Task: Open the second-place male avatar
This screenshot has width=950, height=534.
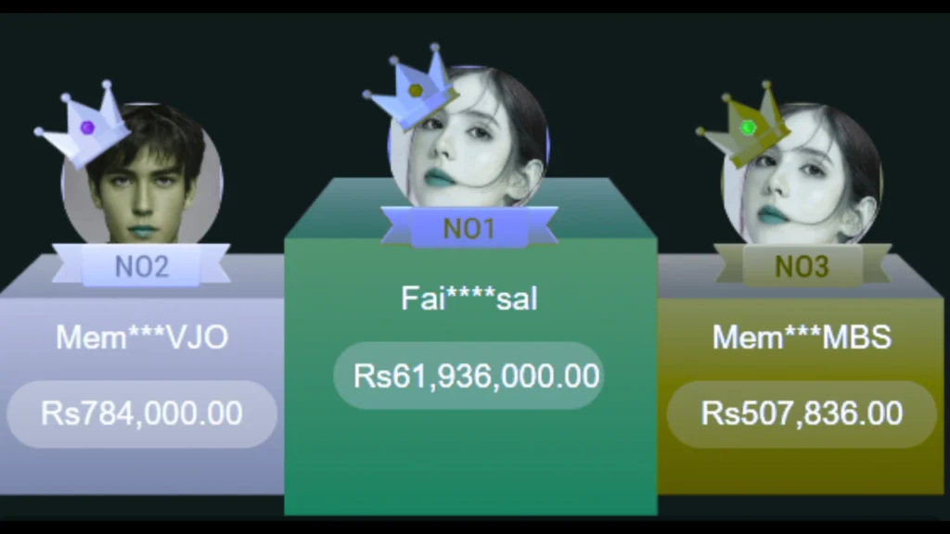Action: coord(142,173)
